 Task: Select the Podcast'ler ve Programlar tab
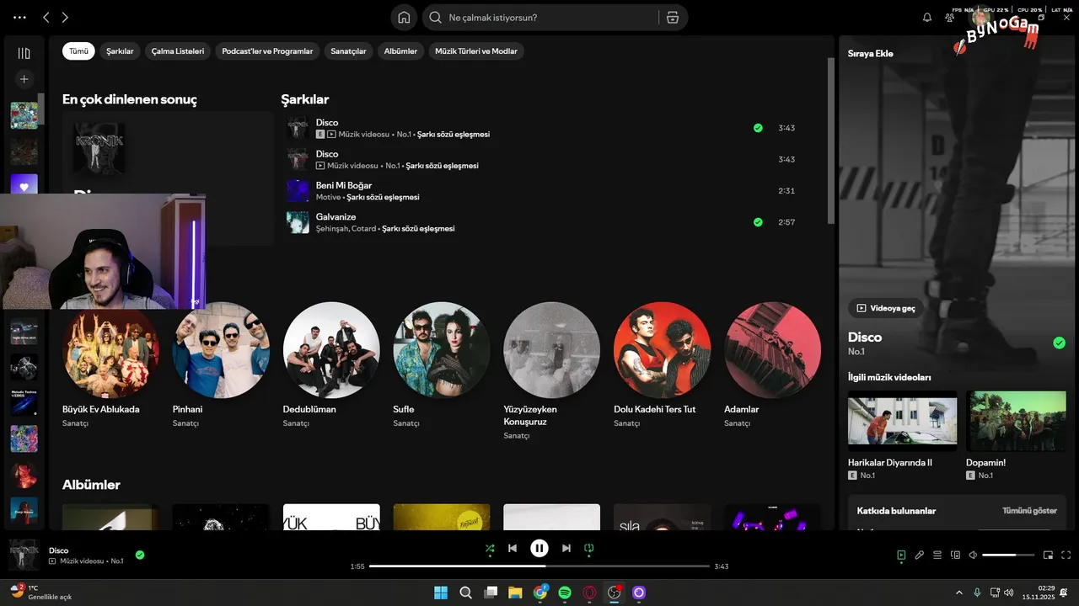click(x=267, y=51)
